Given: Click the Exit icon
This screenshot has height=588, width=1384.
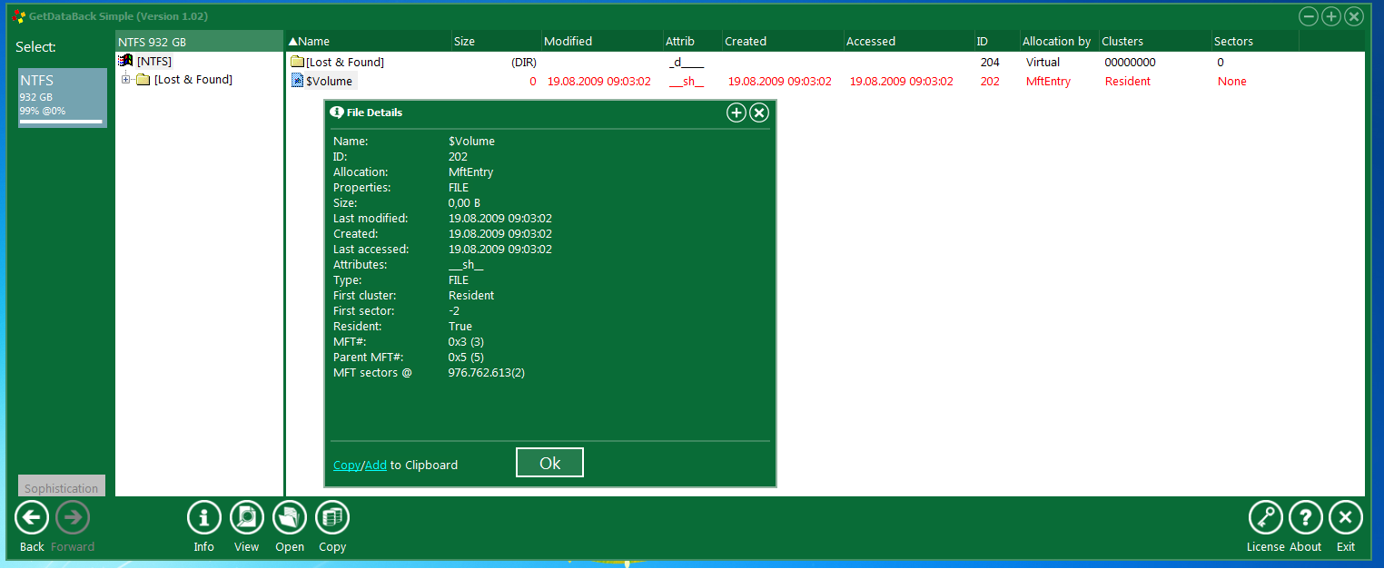Looking at the screenshot, I should tap(1346, 518).
